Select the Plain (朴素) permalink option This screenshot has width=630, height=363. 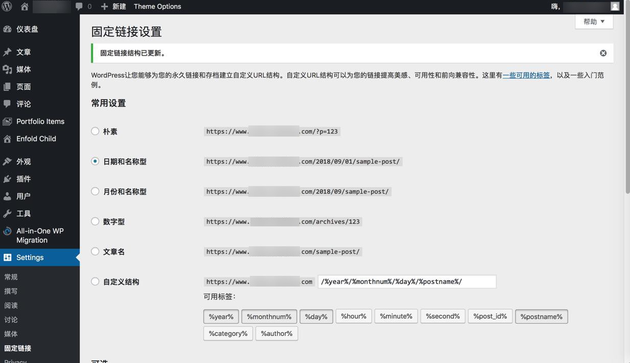point(95,131)
